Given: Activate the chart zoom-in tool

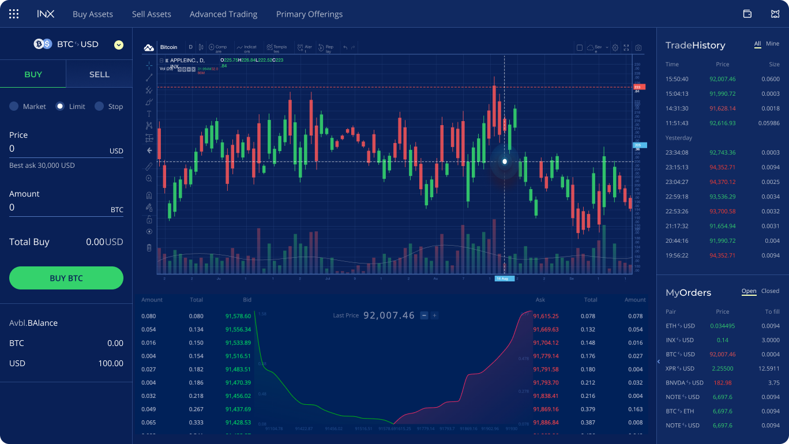Looking at the screenshot, I should click(149, 179).
